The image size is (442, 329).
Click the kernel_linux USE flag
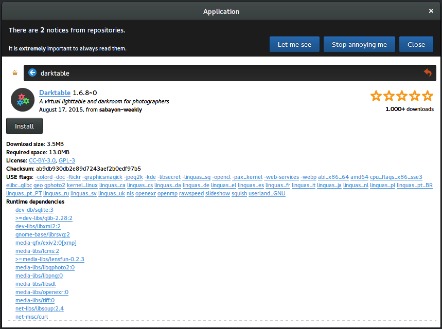(x=82, y=186)
